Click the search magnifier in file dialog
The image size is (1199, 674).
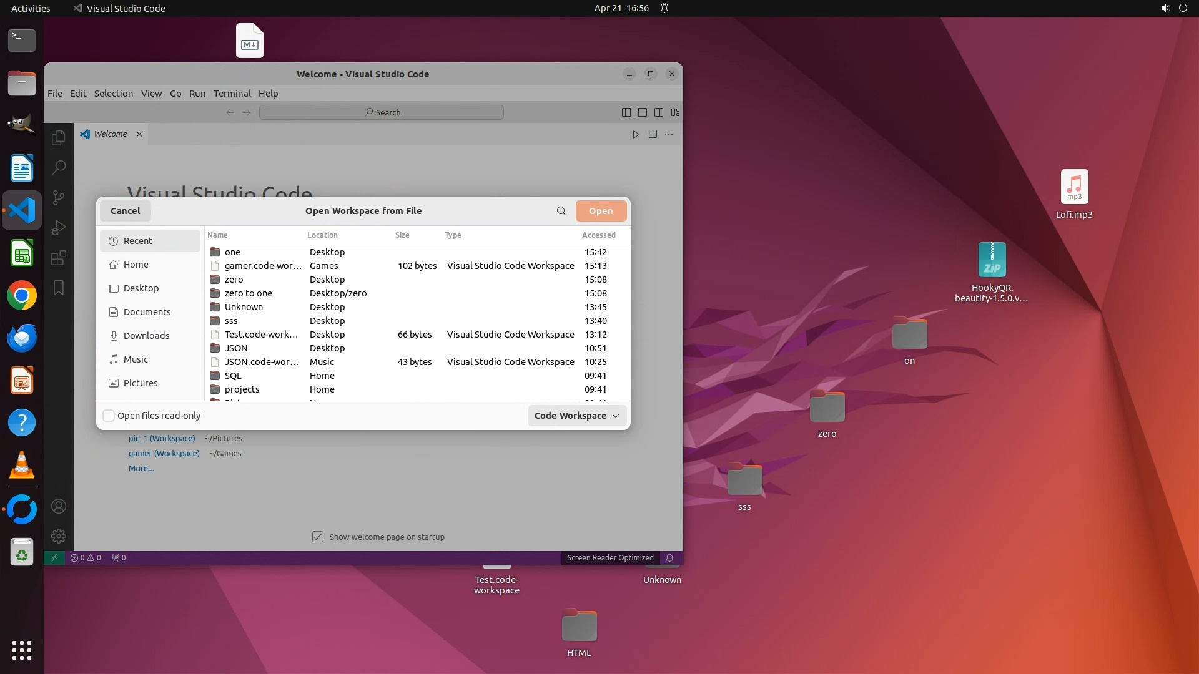point(561,211)
